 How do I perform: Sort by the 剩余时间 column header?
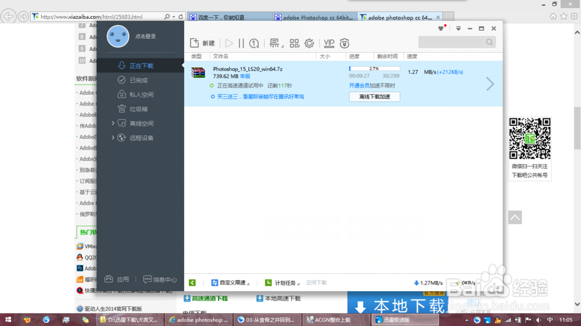(x=387, y=56)
